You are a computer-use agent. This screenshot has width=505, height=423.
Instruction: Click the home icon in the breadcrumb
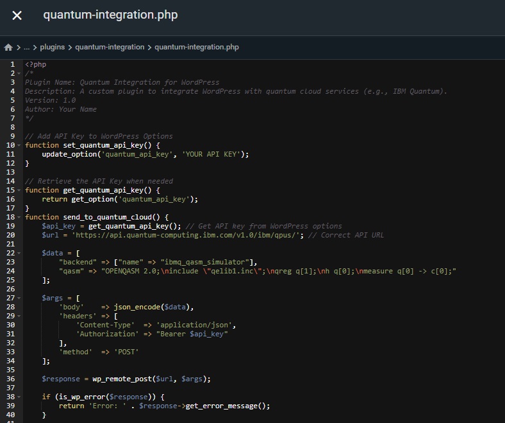[x=8, y=47]
